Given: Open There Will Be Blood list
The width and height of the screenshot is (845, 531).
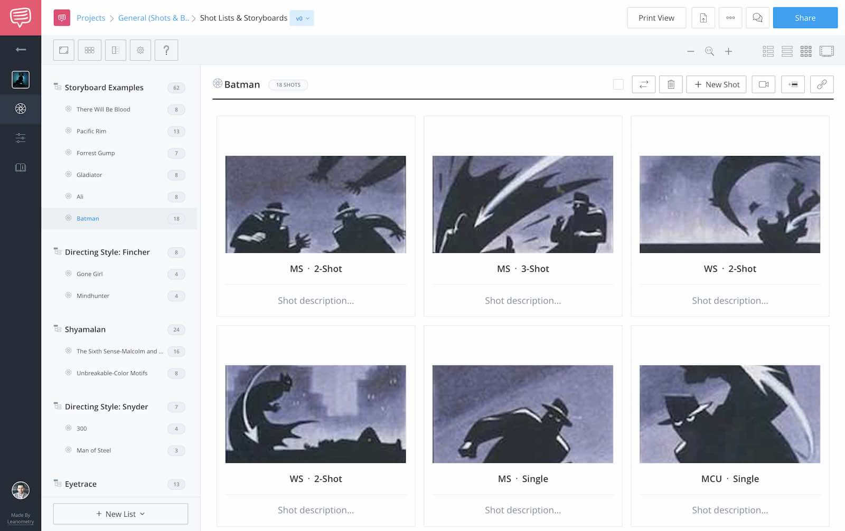Looking at the screenshot, I should point(103,109).
